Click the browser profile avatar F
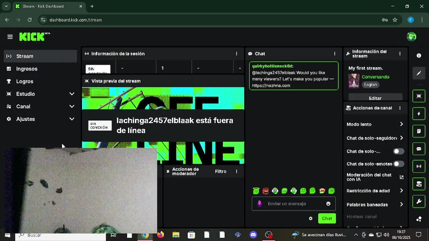429x241 pixels. click(x=411, y=20)
